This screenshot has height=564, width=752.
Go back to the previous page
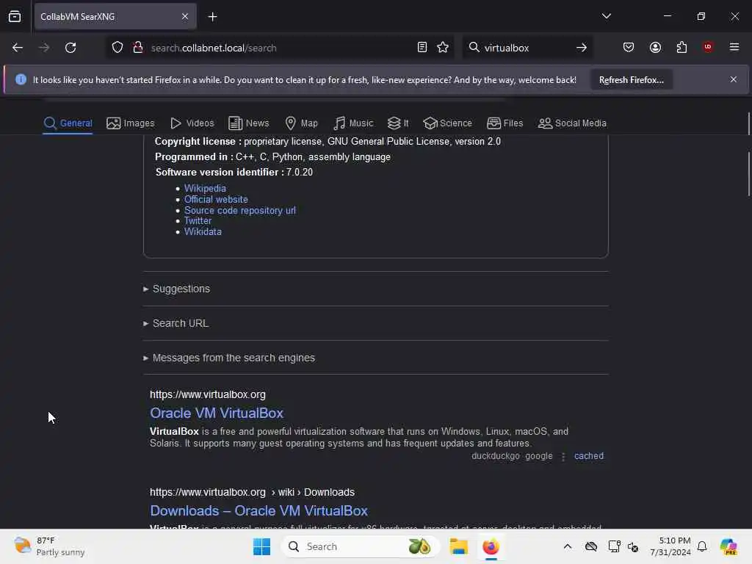(x=18, y=48)
